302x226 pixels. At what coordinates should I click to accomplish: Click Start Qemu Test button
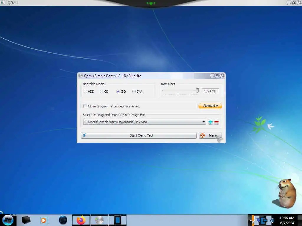click(x=139, y=135)
